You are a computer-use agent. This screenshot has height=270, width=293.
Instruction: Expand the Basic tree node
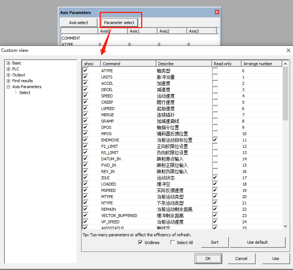(x=9, y=63)
